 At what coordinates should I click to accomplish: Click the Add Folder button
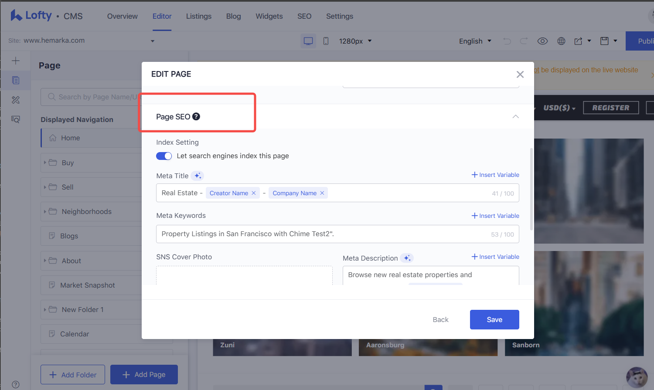click(x=73, y=375)
